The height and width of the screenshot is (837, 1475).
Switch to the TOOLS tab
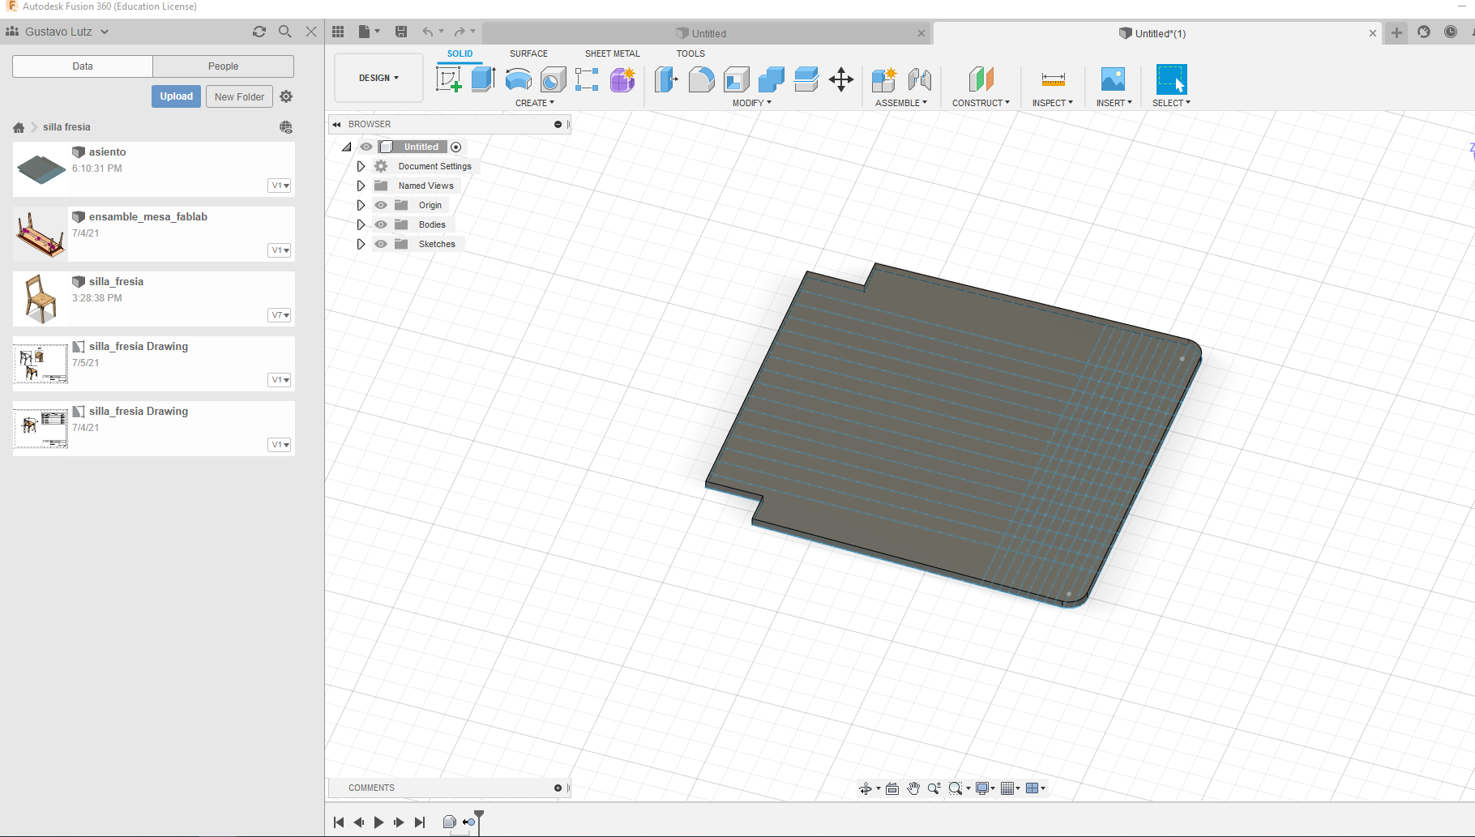690,53
